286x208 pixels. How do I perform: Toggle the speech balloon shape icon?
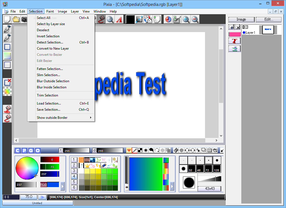[x=151, y=150]
